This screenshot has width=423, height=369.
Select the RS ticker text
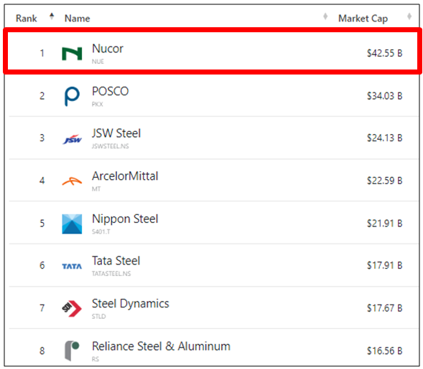tap(96, 359)
